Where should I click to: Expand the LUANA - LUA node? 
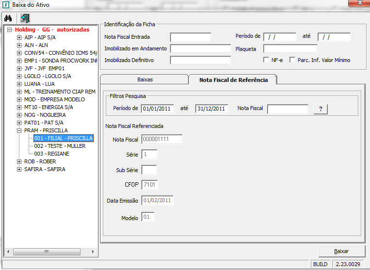point(19,84)
